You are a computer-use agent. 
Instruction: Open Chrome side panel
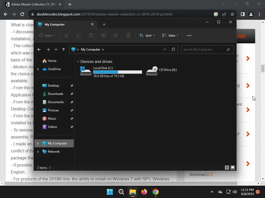click(x=243, y=14)
